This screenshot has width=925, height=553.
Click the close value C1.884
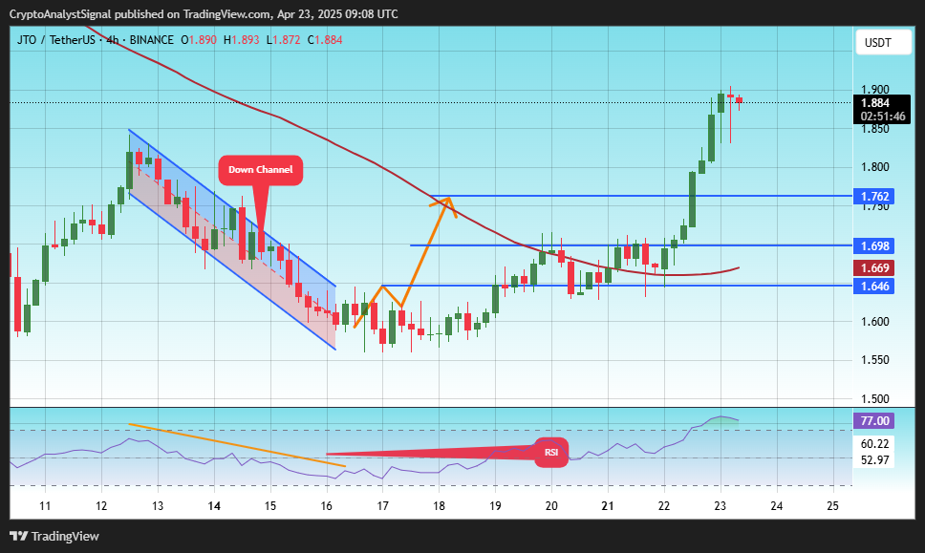[325, 40]
